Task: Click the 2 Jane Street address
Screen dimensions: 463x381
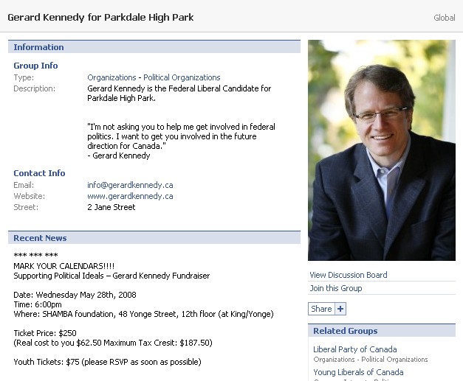Action: [111, 207]
